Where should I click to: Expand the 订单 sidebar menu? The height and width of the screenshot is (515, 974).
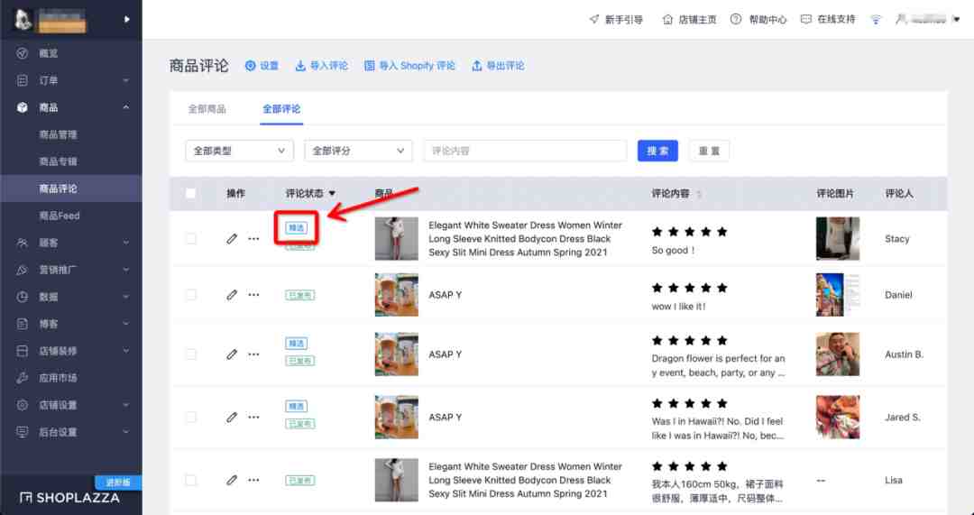tap(71, 80)
